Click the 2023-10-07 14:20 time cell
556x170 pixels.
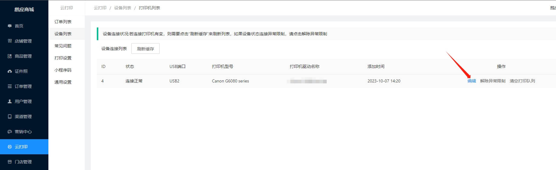coord(384,81)
